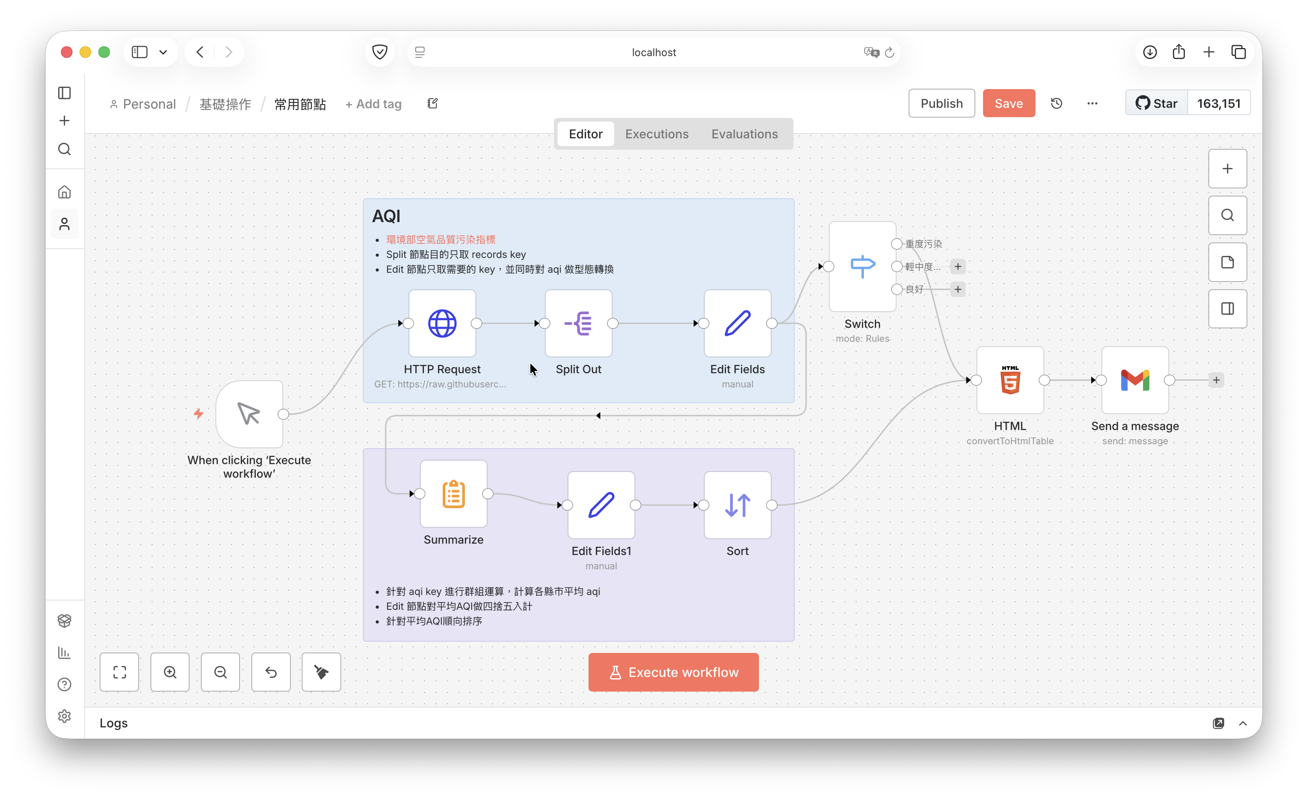Switch to the Evaluations tab
The height and width of the screenshot is (799, 1308).
pyautogui.click(x=744, y=134)
